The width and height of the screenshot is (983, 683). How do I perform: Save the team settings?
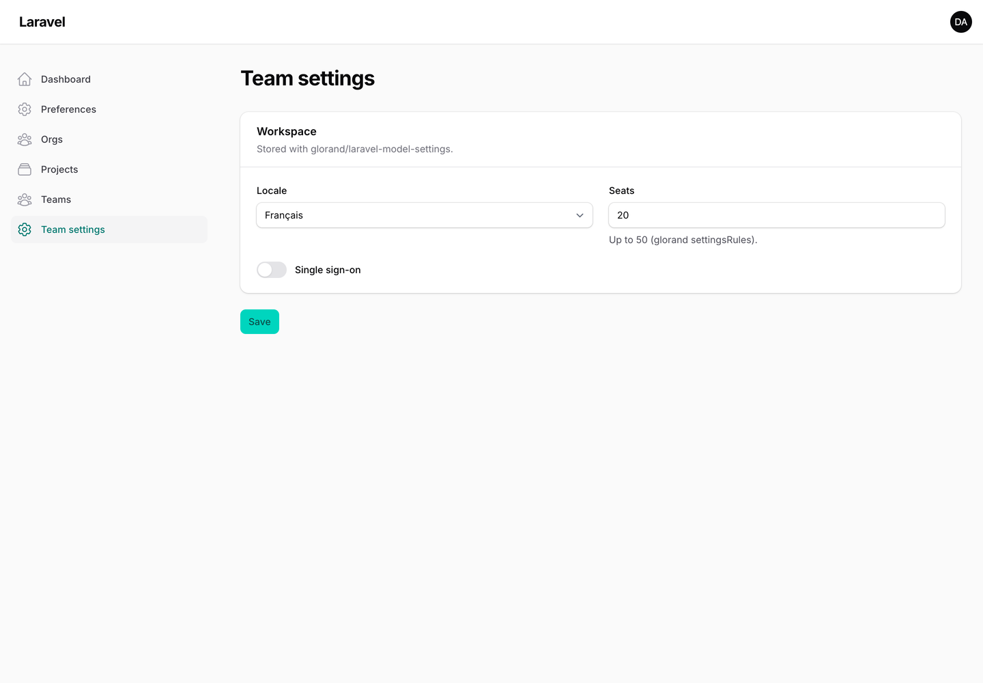(x=259, y=322)
